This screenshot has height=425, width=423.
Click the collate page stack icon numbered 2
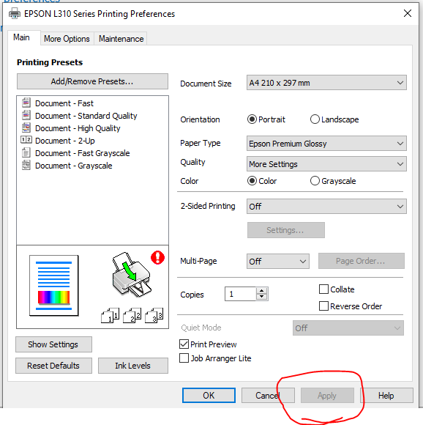pos(132,316)
